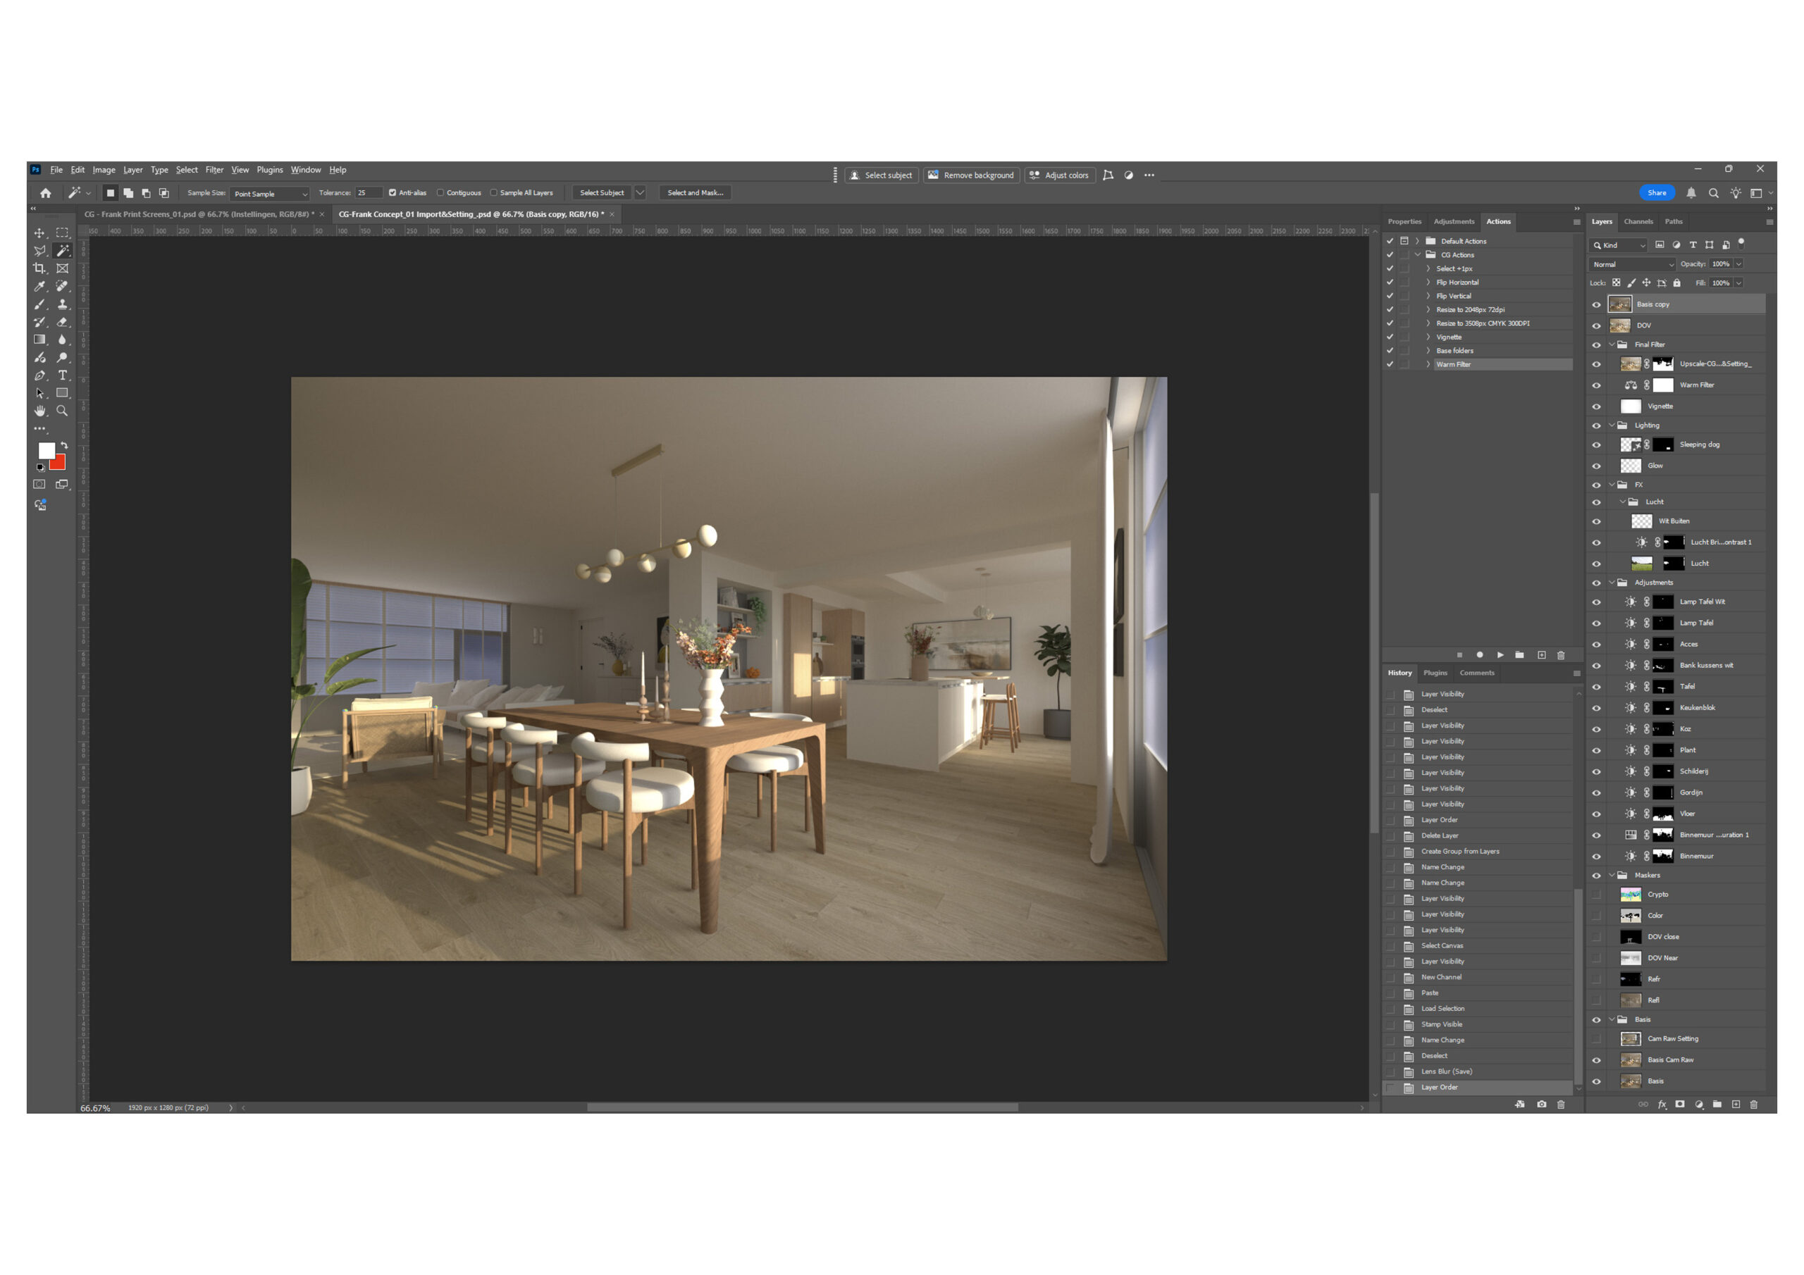Enable the Contiguous checkbox
Viewport: 1804px width, 1275px height.
pos(440,192)
